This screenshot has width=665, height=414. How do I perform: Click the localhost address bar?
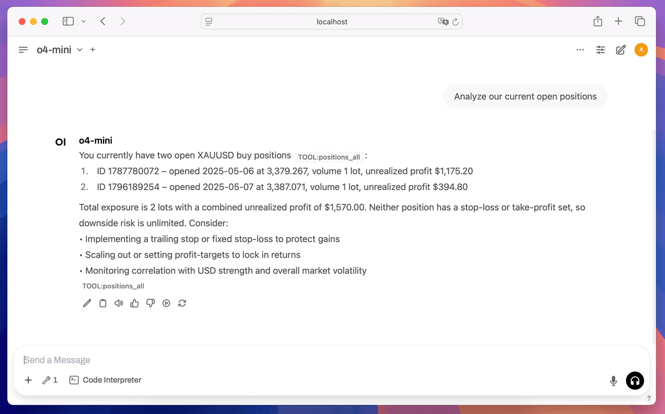click(x=331, y=22)
